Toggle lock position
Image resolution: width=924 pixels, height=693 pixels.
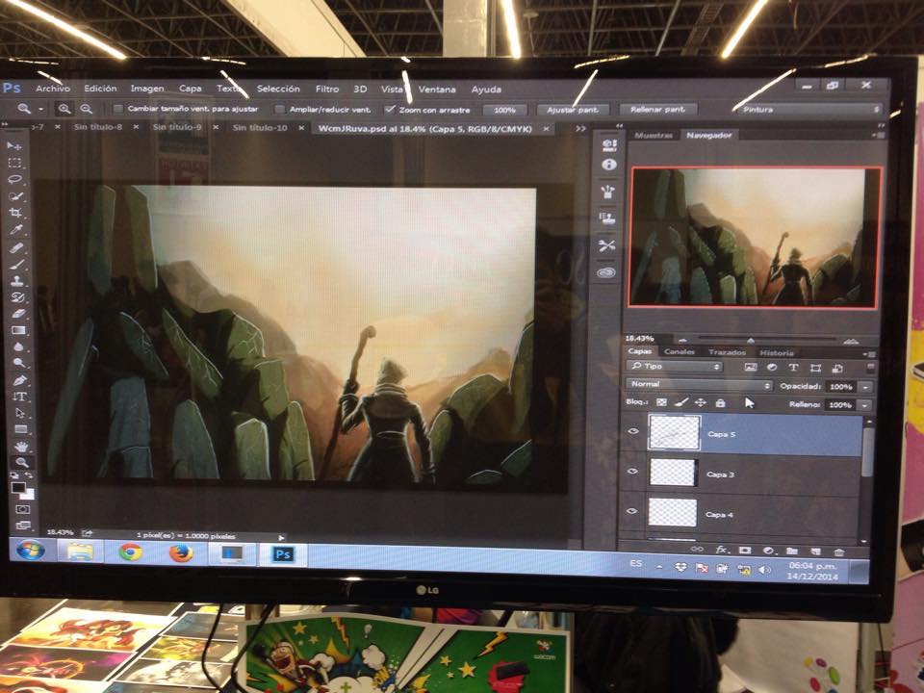point(700,403)
